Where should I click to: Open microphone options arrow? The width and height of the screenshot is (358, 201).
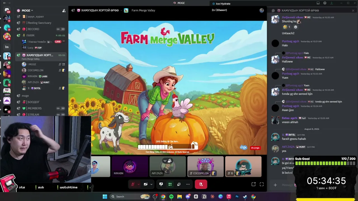pyautogui.click(x=138, y=184)
